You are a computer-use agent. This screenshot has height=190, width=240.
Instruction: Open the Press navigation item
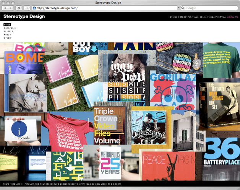[x=8, y=35]
